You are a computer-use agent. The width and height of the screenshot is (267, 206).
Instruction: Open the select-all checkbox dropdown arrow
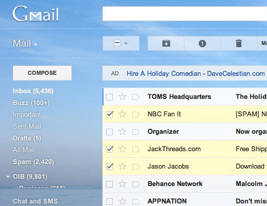coord(126,44)
